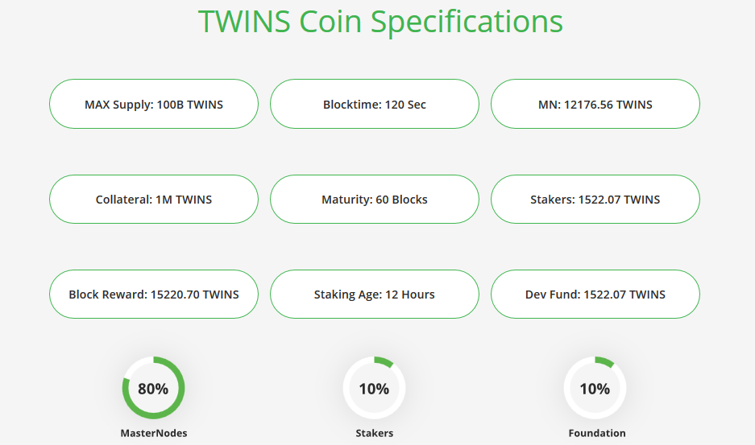Click the 10% text in the Stakers ring
Image resolution: width=755 pixels, height=445 pixels.
point(374,389)
